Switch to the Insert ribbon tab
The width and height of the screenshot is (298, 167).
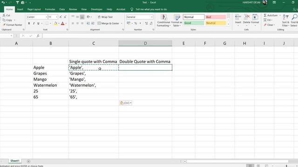pyautogui.click(x=20, y=9)
